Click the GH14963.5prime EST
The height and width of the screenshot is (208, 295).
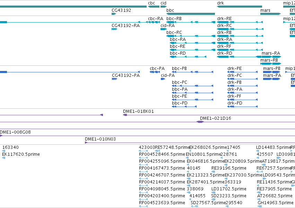[x=260, y=206]
